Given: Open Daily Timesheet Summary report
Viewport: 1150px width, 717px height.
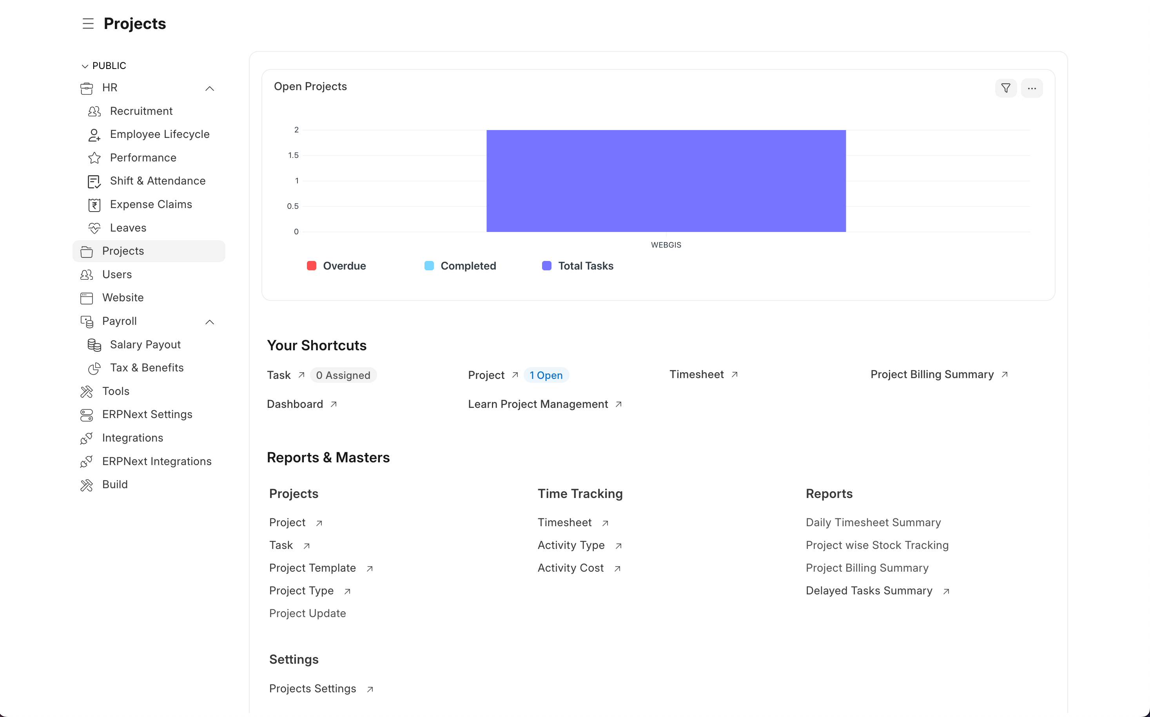Looking at the screenshot, I should [x=873, y=523].
